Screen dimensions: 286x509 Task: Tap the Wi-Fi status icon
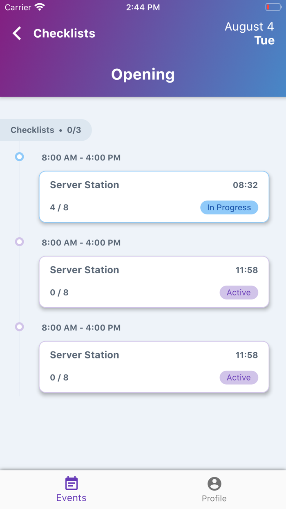(40, 7)
